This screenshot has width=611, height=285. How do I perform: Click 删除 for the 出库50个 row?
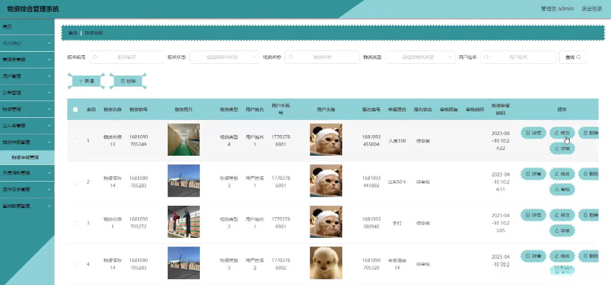(x=589, y=174)
